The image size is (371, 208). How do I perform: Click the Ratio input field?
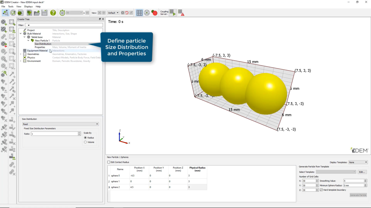pyautogui.click(x=54, y=134)
